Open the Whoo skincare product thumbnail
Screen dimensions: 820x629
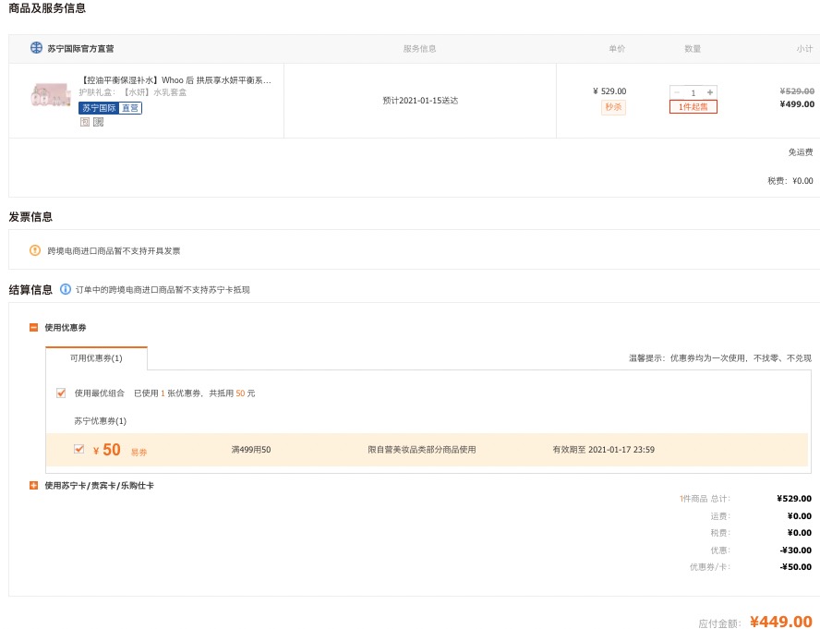pos(50,95)
